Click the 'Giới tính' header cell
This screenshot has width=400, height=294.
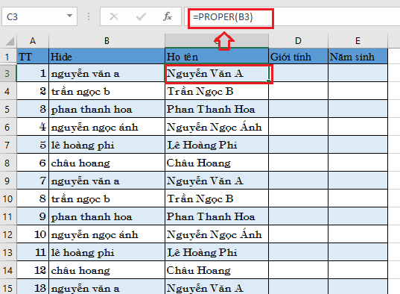click(298, 57)
